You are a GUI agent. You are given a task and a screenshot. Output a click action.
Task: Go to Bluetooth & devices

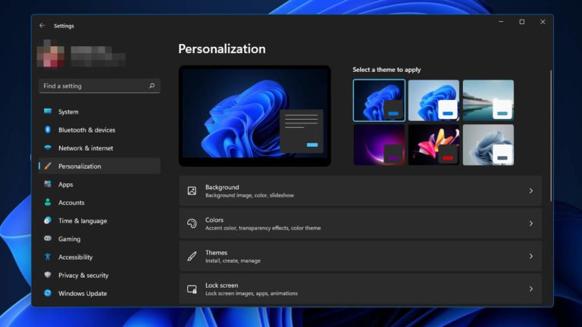tap(99, 129)
